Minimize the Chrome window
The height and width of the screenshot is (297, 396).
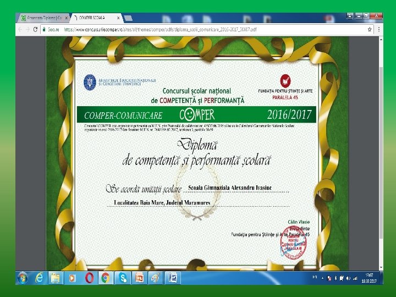[359, 16]
